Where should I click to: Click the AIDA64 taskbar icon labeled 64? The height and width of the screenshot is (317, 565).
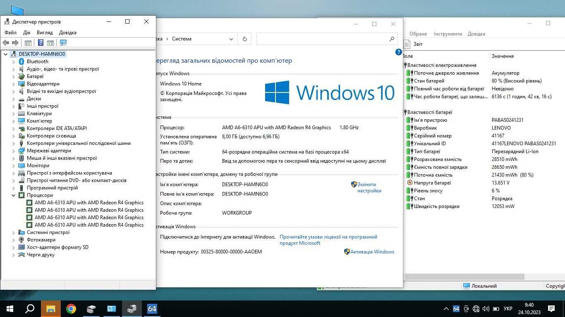click(152, 308)
